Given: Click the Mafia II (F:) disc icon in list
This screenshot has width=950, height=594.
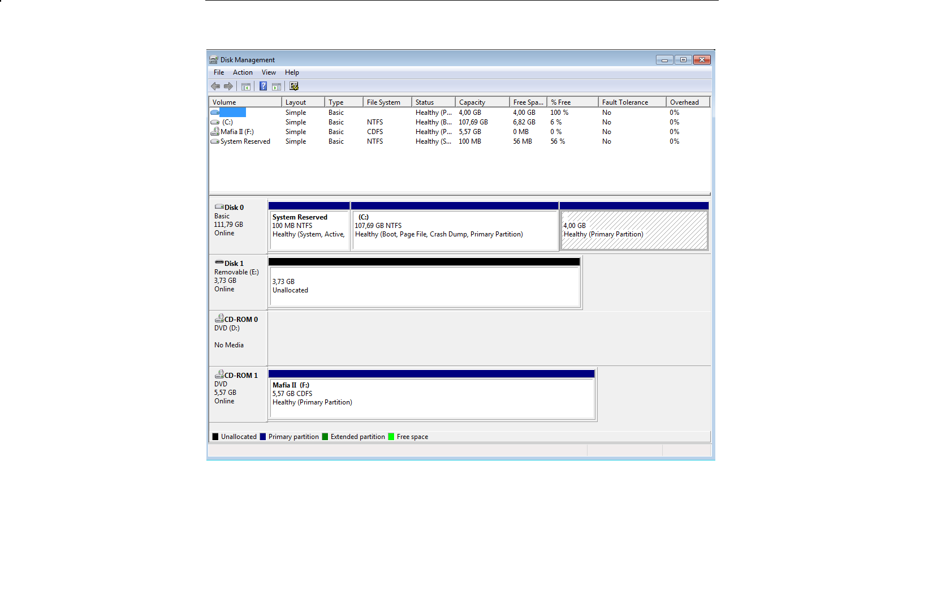Looking at the screenshot, I should click(215, 132).
